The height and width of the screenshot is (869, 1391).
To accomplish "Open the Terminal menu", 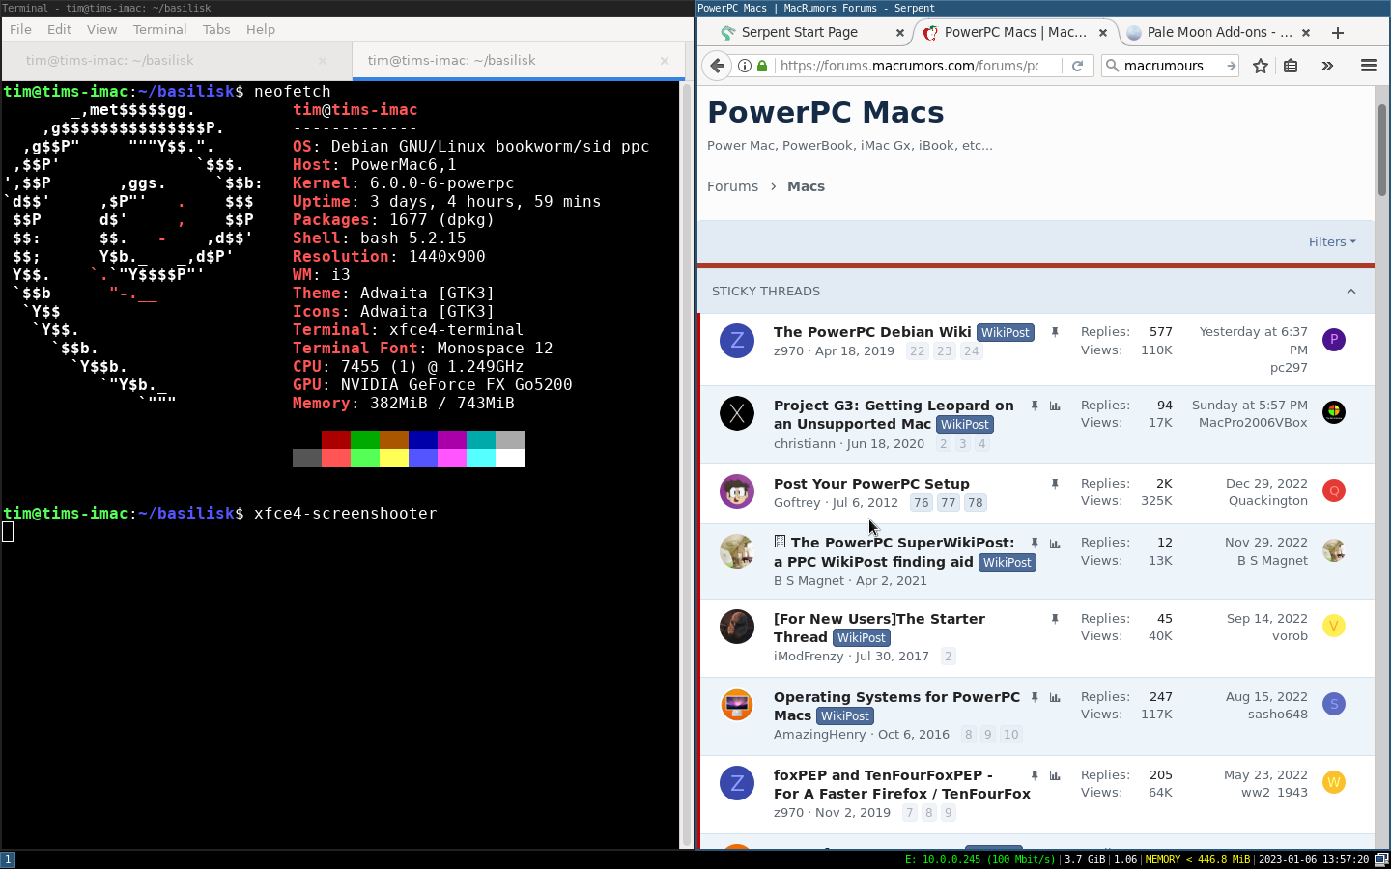I will point(160,29).
